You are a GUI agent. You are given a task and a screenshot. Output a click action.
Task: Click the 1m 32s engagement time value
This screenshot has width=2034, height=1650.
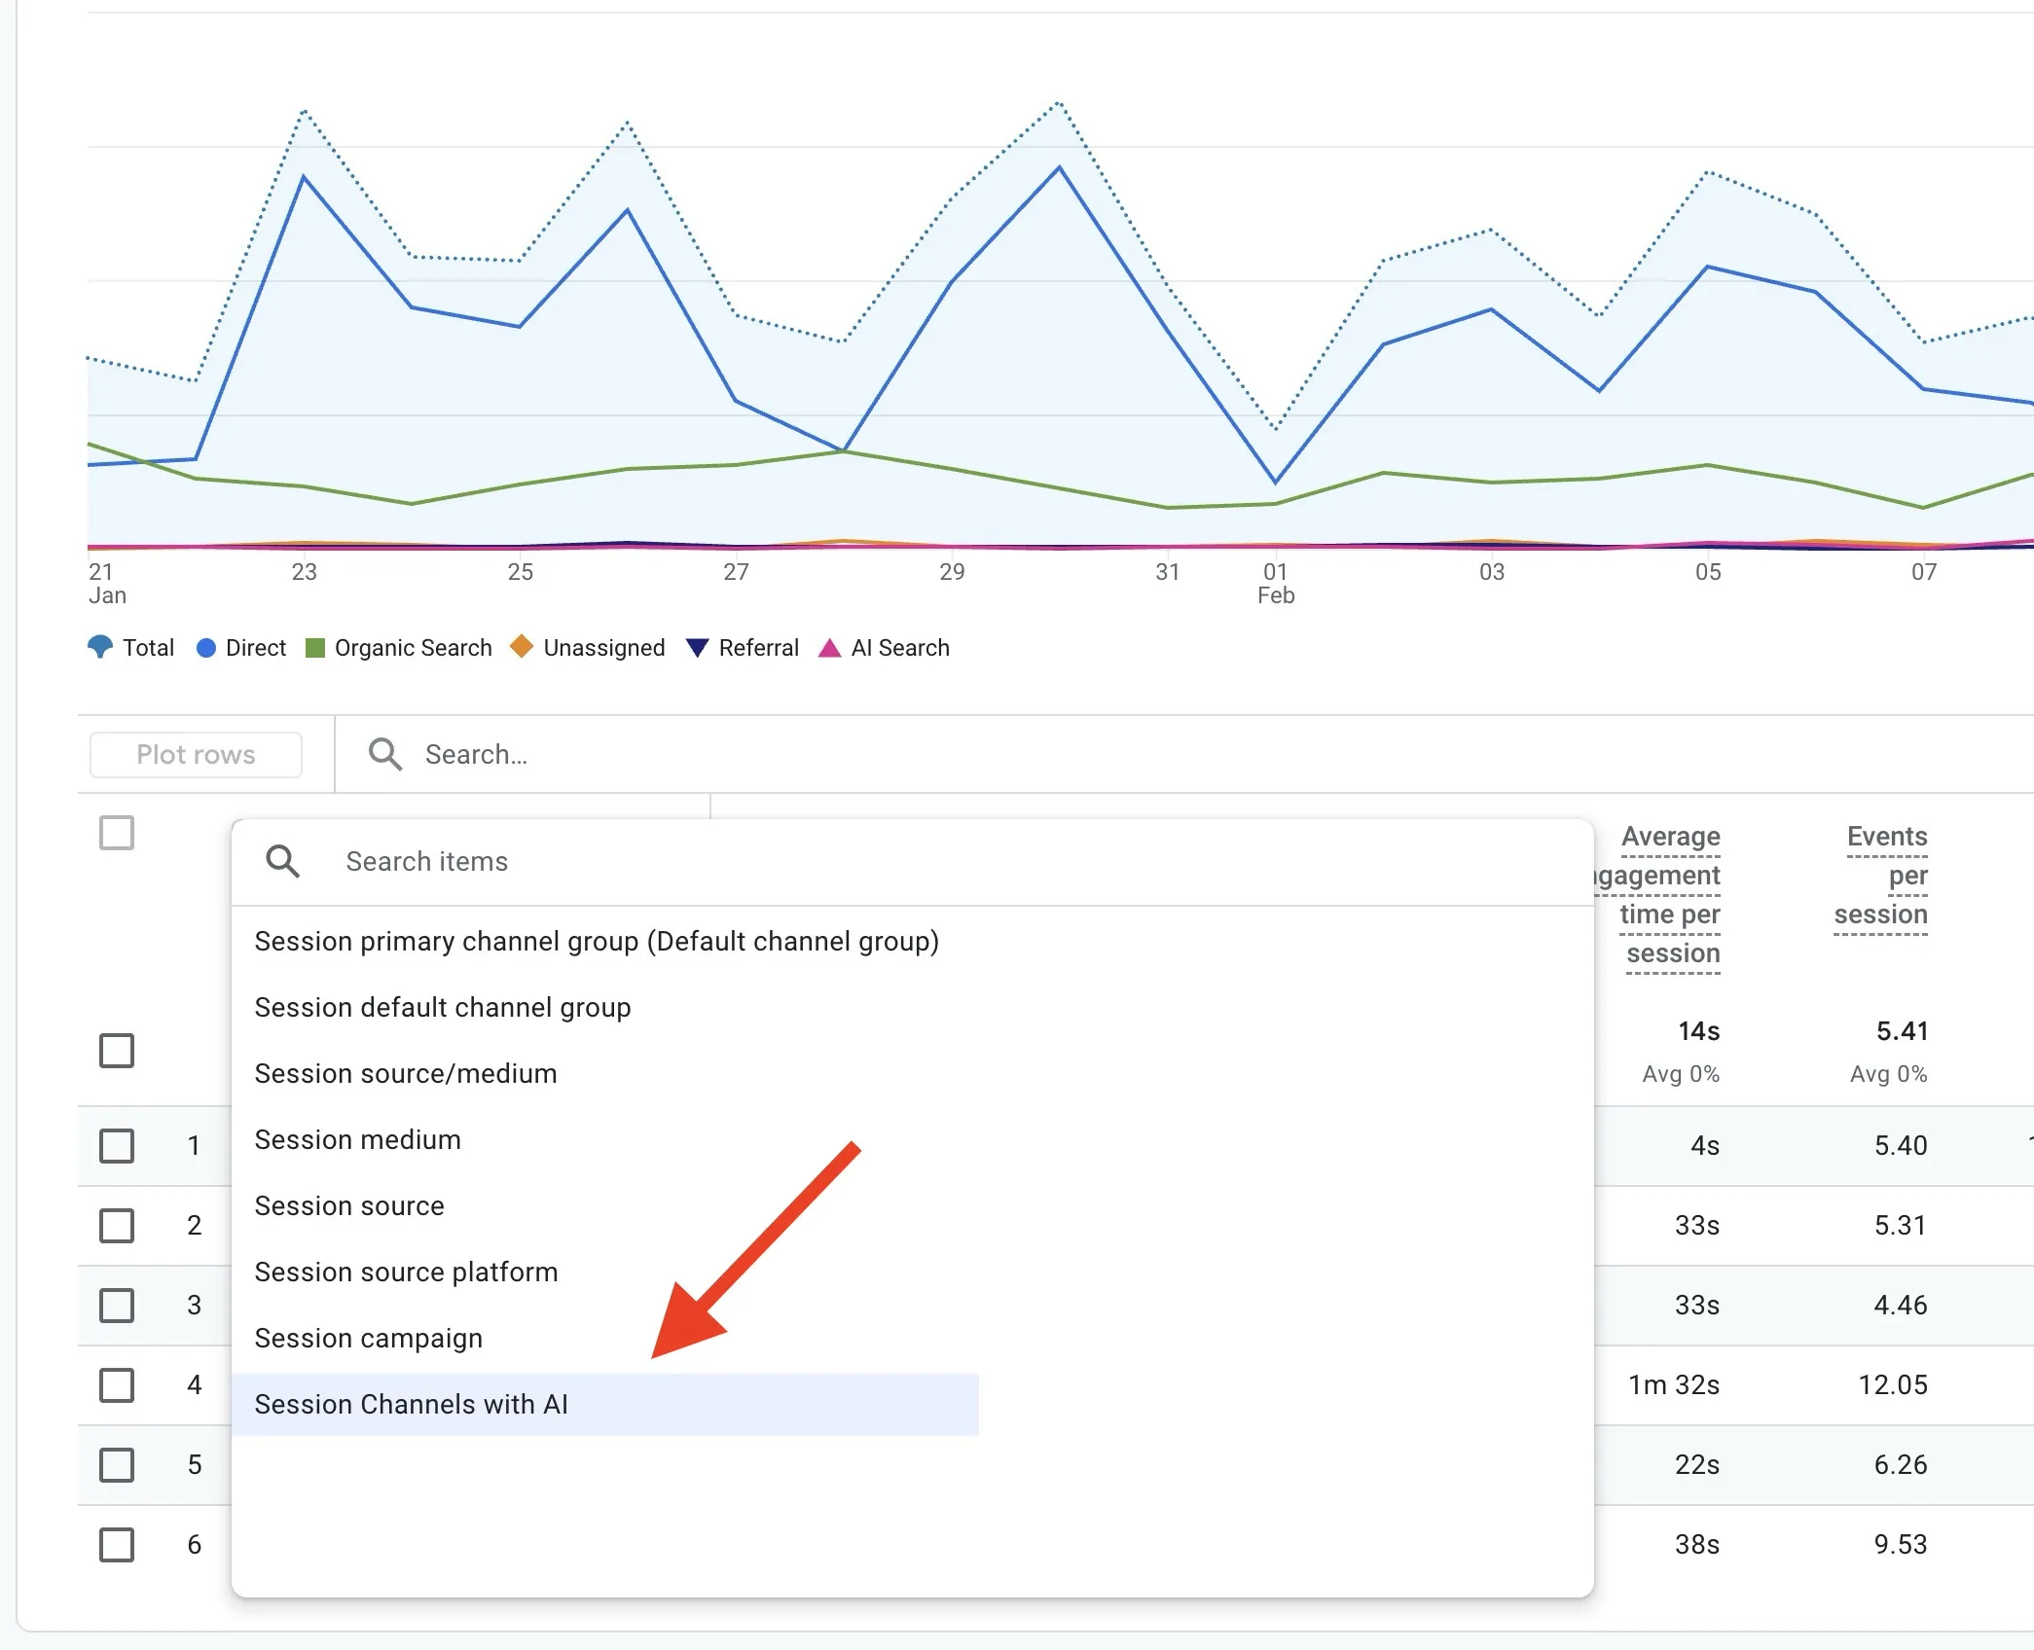pyautogui.click(x=1675, y=1385)
